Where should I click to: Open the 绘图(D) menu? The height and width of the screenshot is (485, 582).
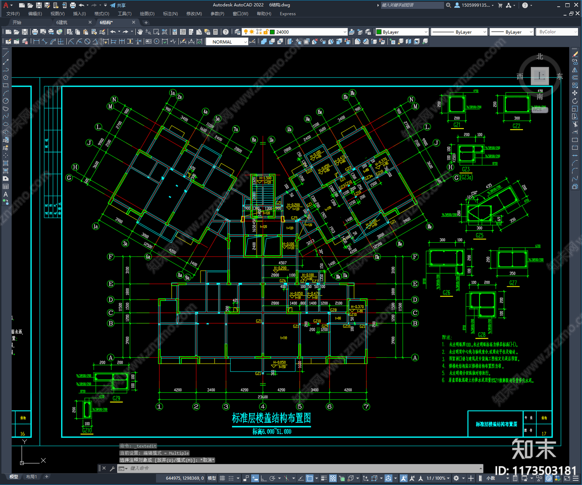147,14
